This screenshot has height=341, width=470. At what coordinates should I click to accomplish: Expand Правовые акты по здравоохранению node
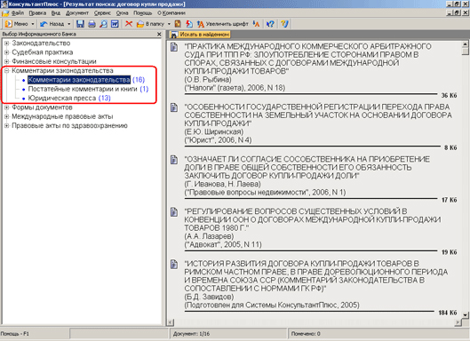6,126
